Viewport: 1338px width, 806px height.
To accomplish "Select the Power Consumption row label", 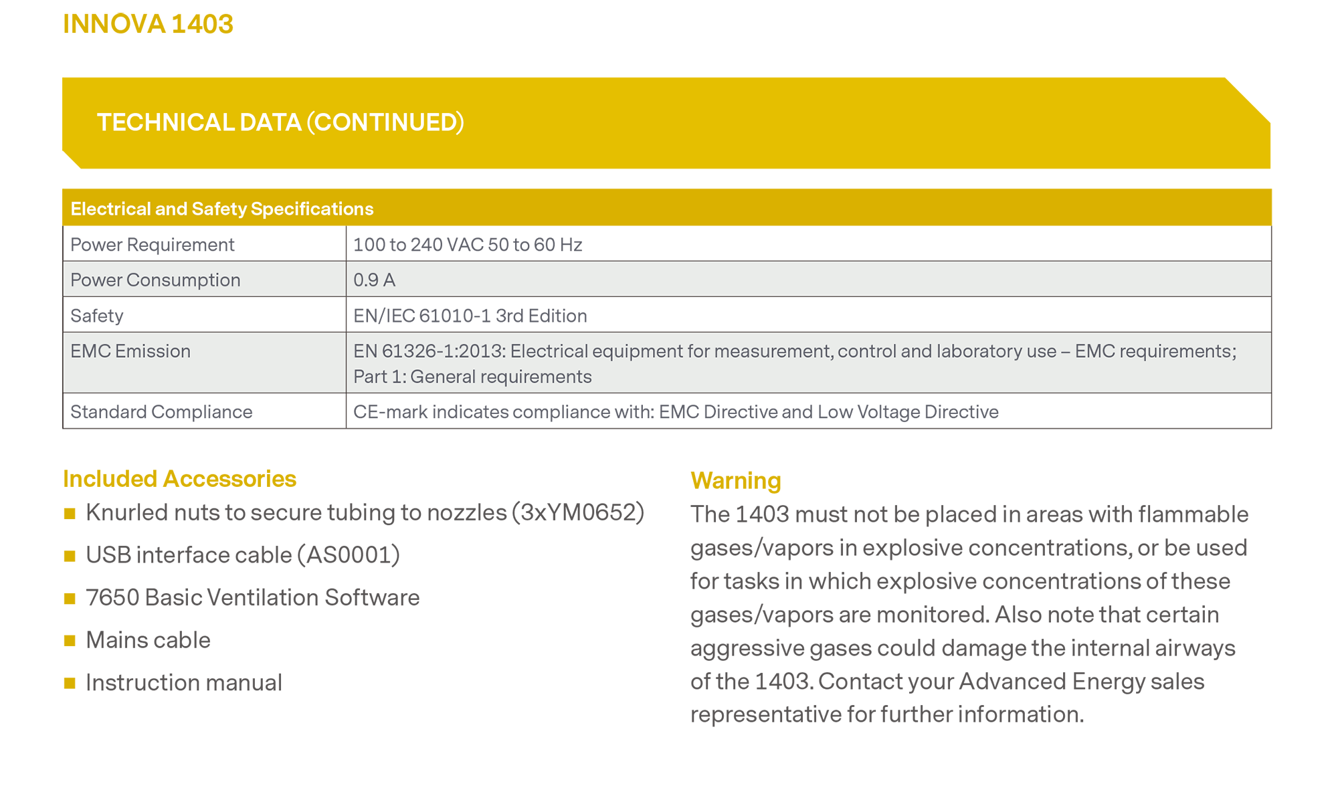I will tap(155, 280).
